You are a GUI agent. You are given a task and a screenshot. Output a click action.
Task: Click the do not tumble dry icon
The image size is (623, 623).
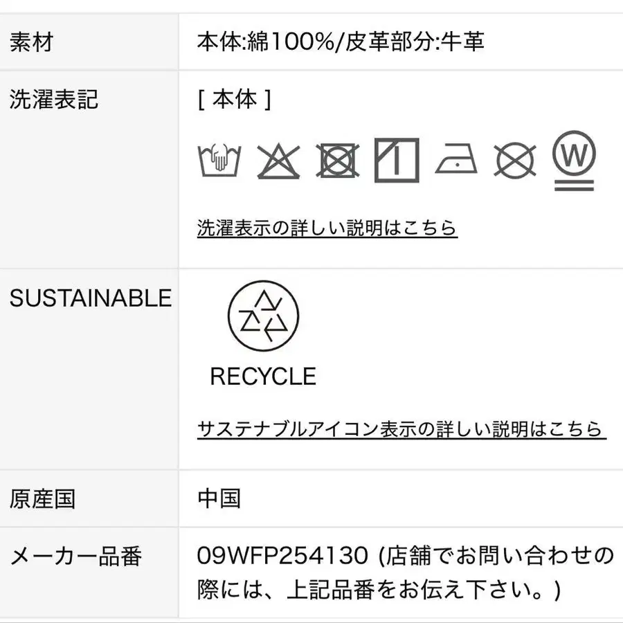(x=338, y=161)
